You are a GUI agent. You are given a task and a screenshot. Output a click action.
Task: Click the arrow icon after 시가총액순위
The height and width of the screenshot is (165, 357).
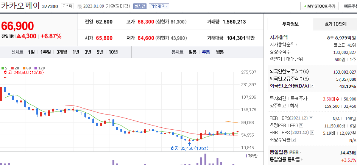(297, 44)
